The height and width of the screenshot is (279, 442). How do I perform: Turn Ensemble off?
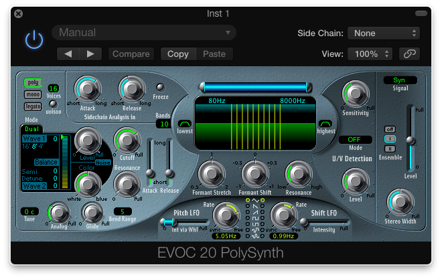click(x=390, y=129)
